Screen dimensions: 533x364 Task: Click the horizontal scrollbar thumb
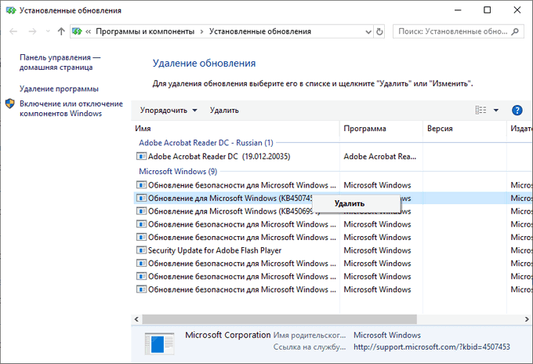pos(279,319)
